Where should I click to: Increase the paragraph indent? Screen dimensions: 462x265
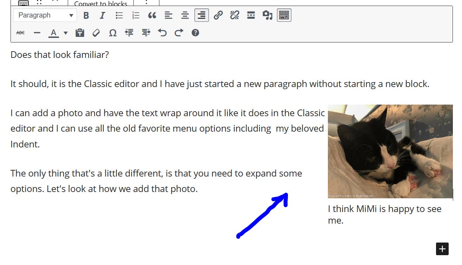pos(145,33)
